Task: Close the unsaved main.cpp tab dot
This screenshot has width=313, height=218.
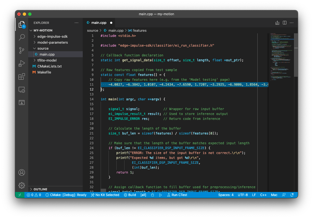Action: click(x=111, y=23)
